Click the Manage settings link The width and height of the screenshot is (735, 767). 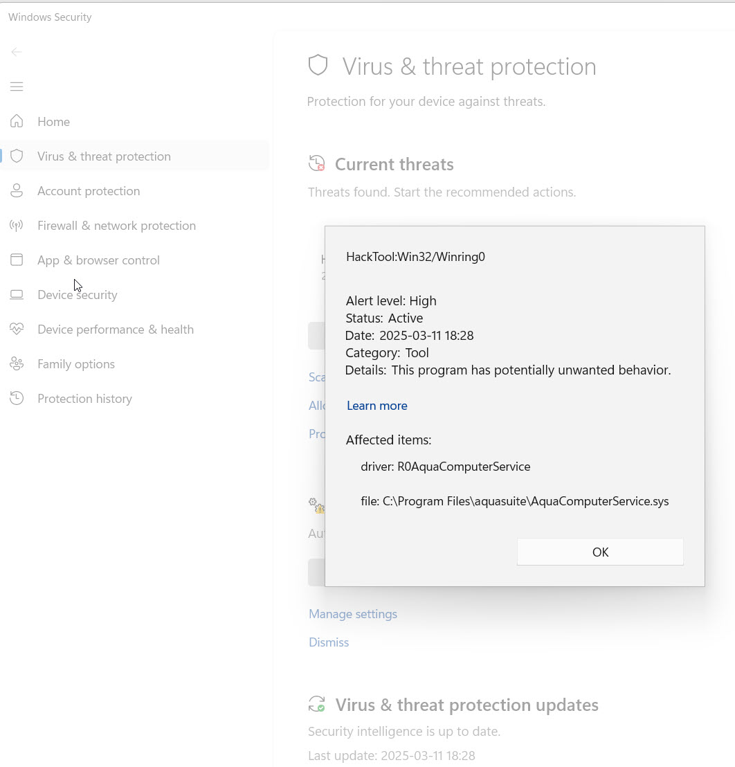353,614
